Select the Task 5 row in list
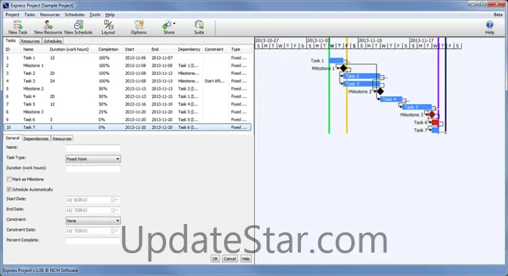 pos(128,104)
